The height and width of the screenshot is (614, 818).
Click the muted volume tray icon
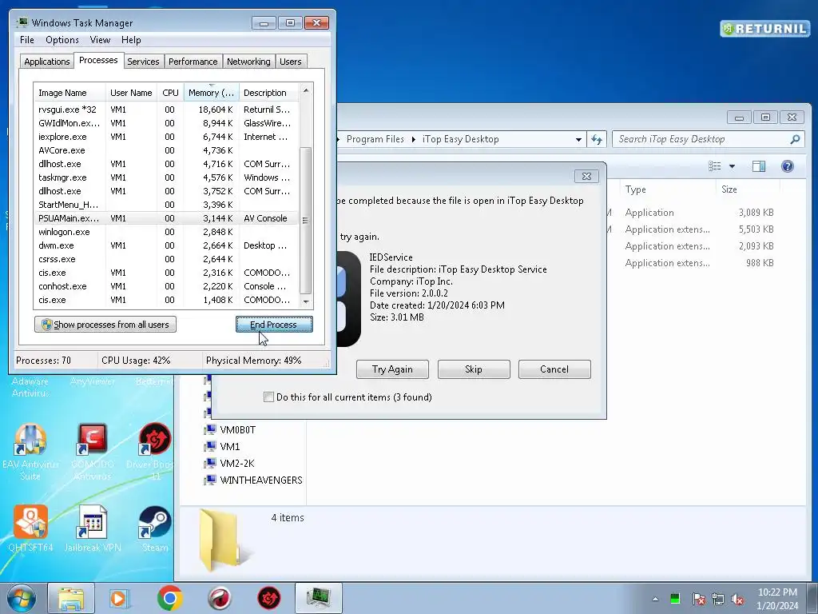point(737,599)
